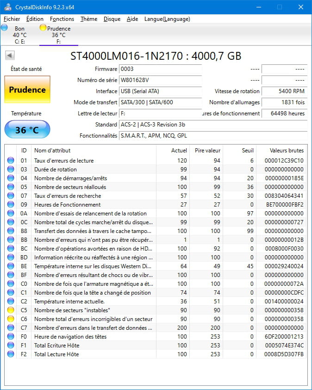Select the Bon C: E: disk tab
312x390 pixels.
[19, 35]
